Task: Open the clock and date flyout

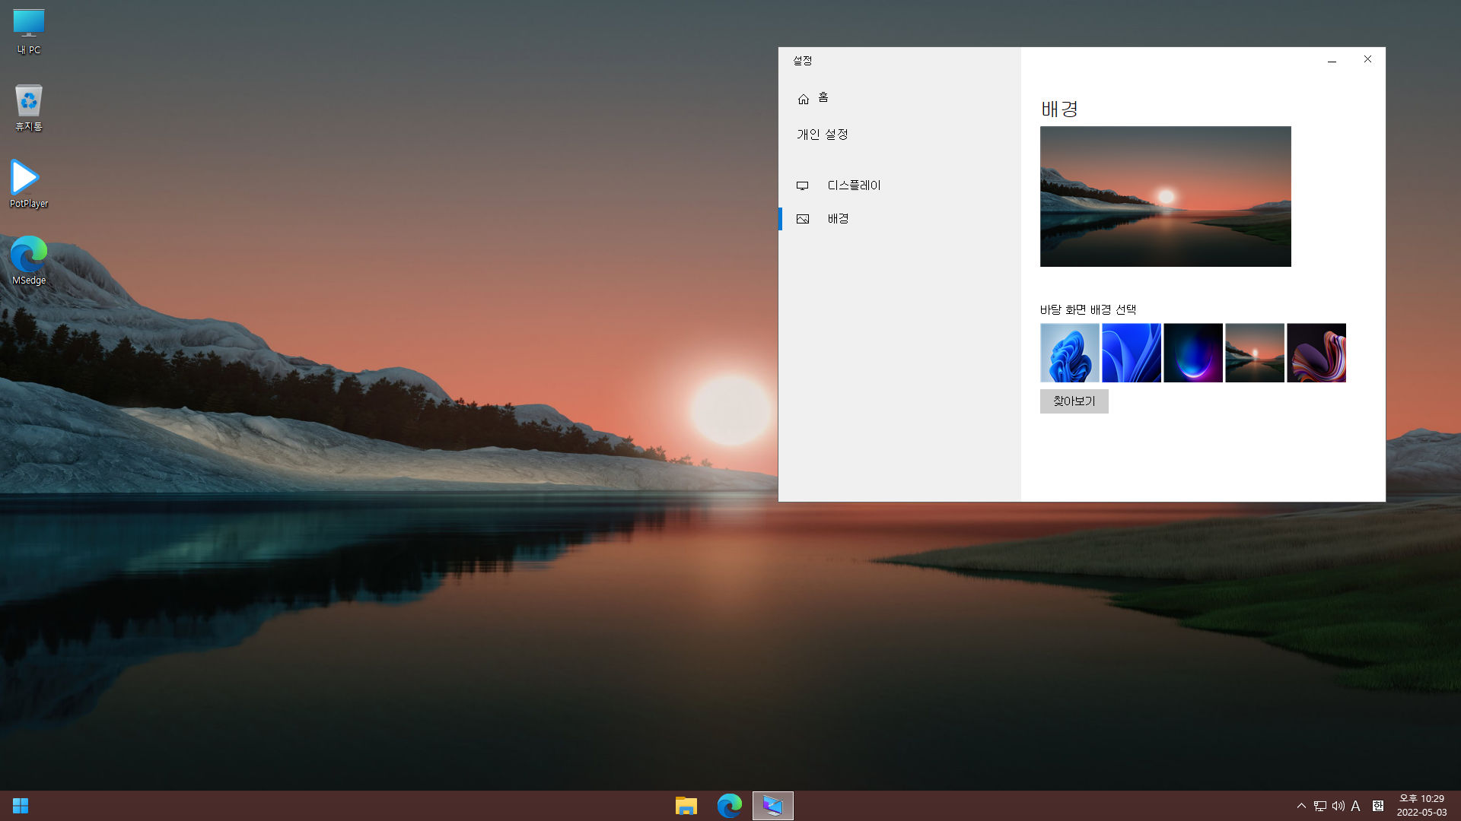Action: 1421,806
